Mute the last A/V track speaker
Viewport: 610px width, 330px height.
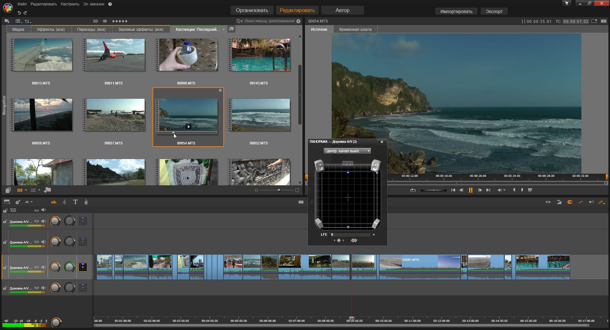pyautogui.click(x=44, y=288)
